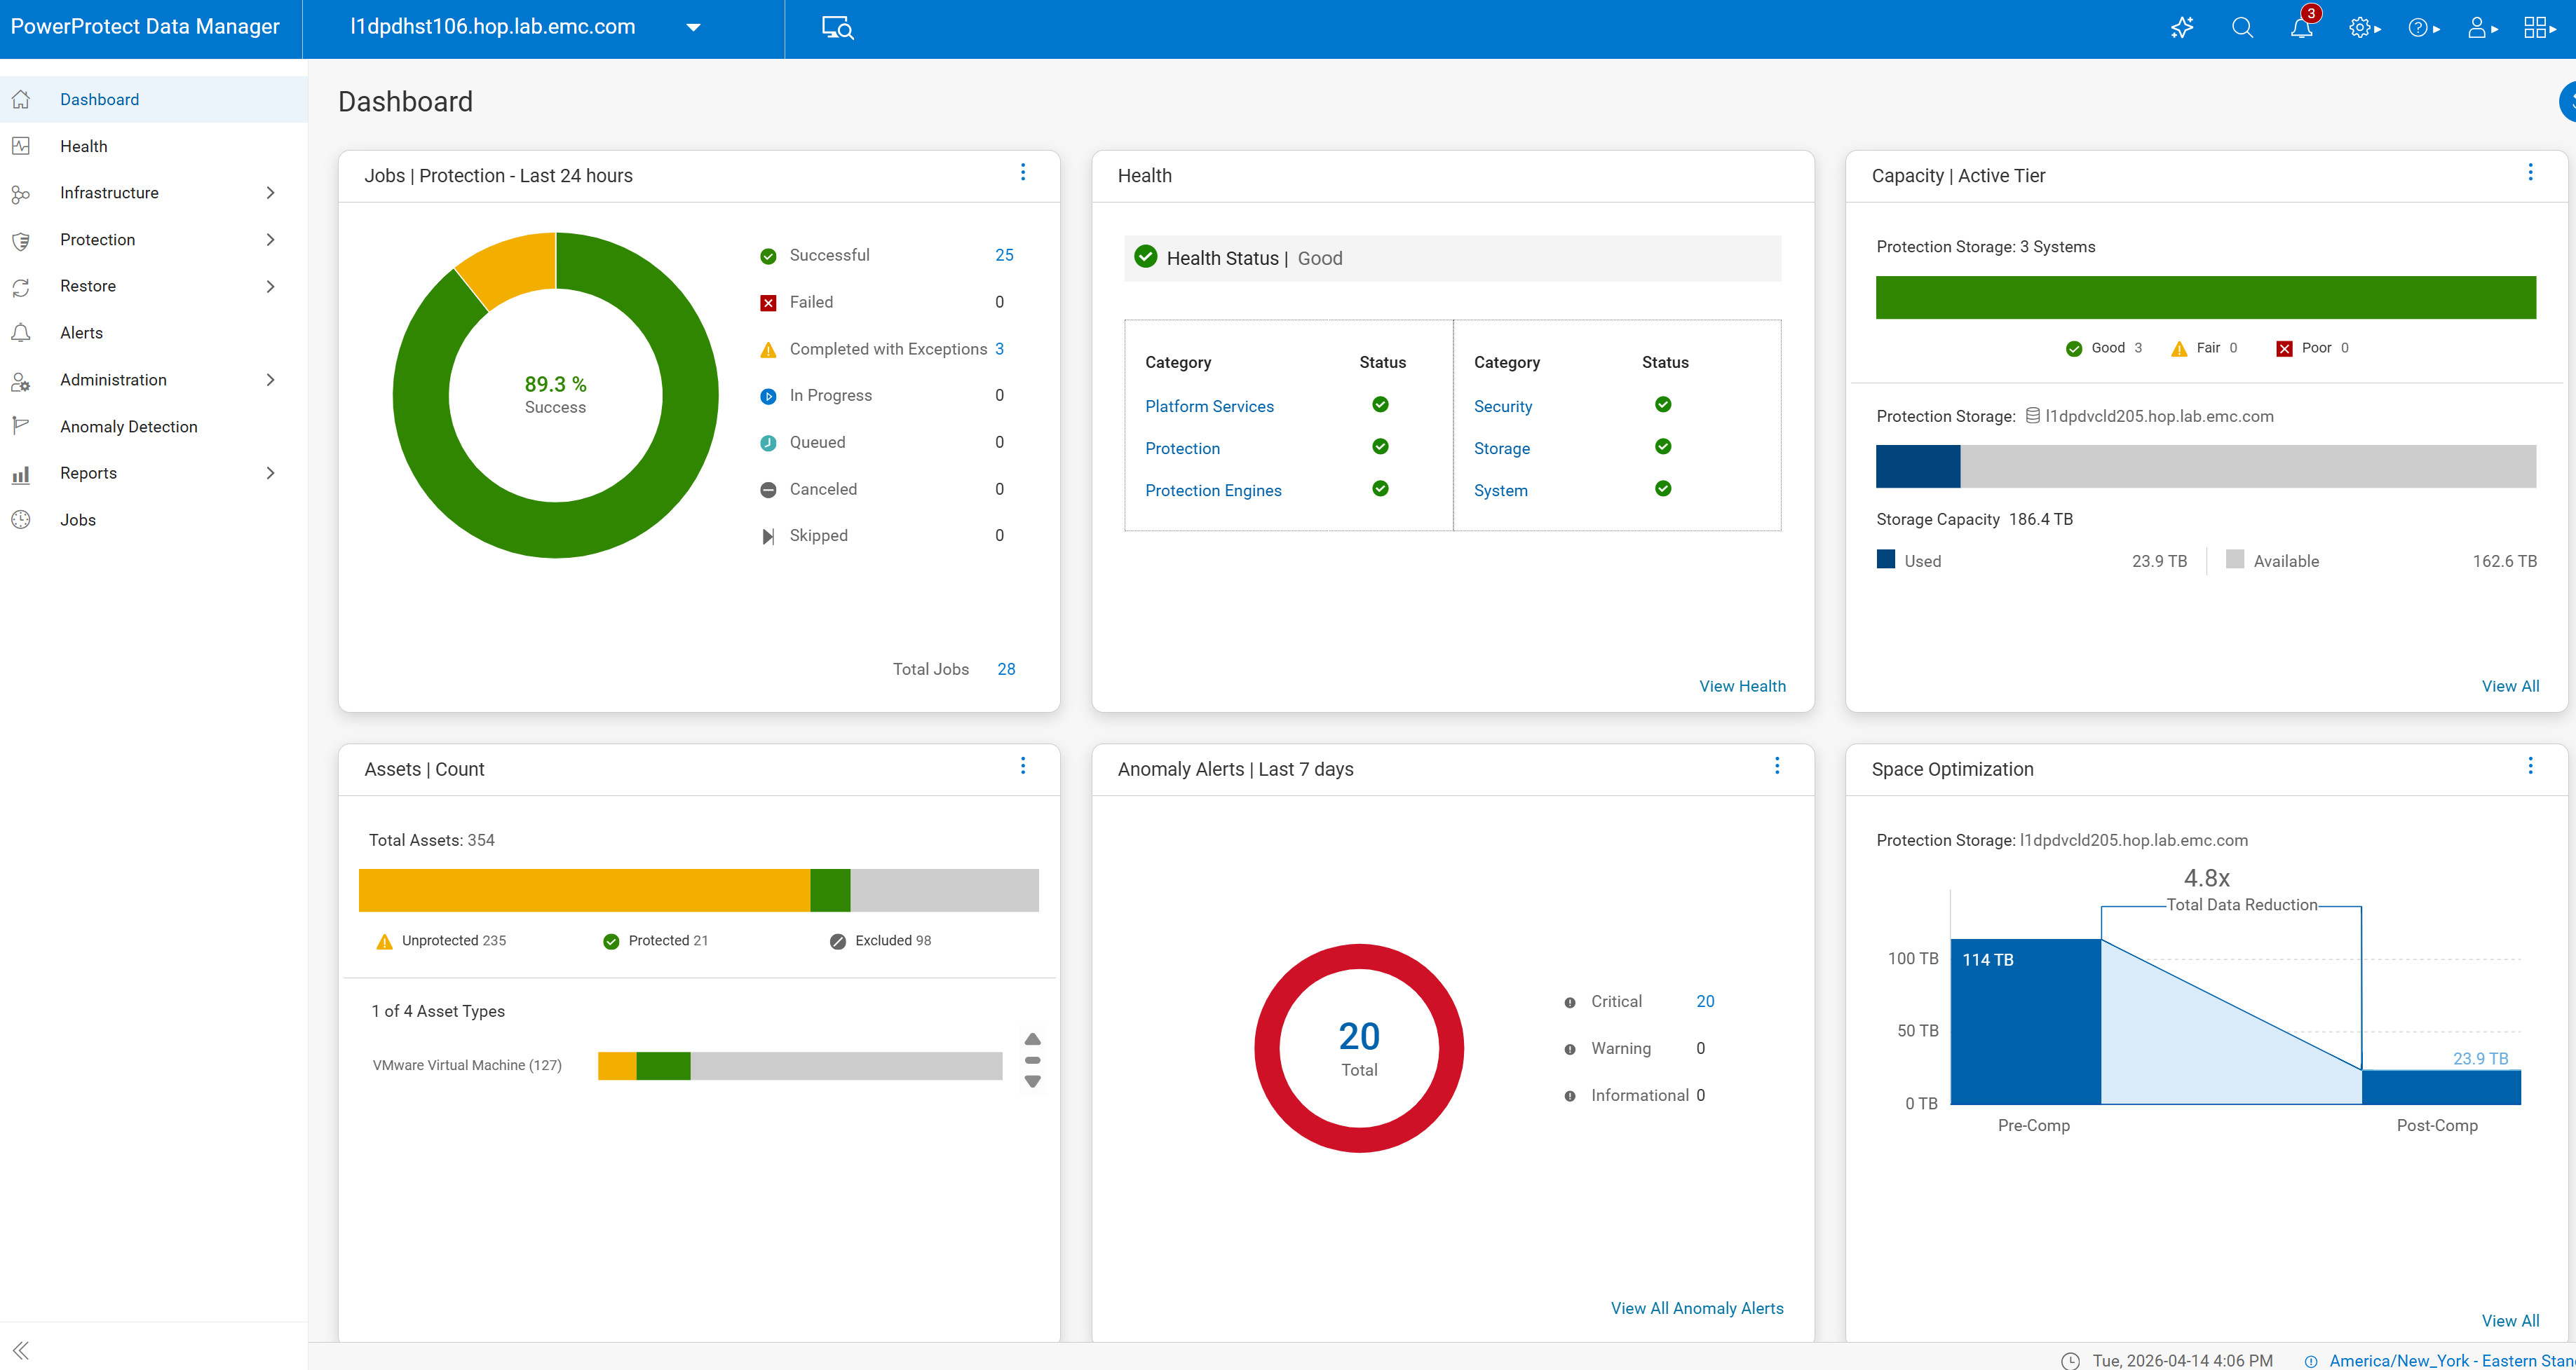This screenshot has width=2576, height=1370.
Task: Open Storage health category link
Action: coord(1501,448)
